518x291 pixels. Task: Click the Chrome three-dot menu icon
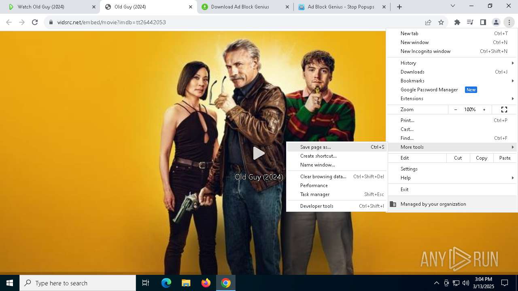pyautogui.click(x=509, y=22)
